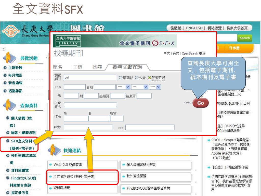Open the first date dropdown after 日期

tap(123, 87)
